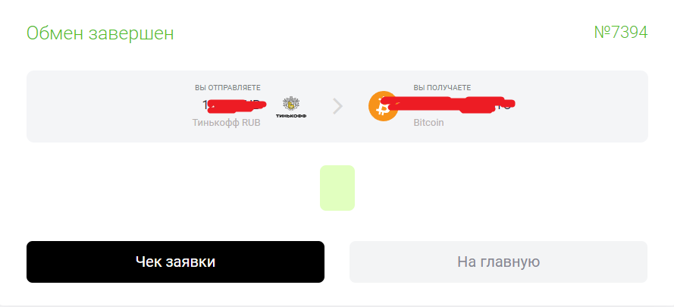This screenshot has width=674, height=307.
Task: Select the light green square placeholder
Action: coord(337,188)
